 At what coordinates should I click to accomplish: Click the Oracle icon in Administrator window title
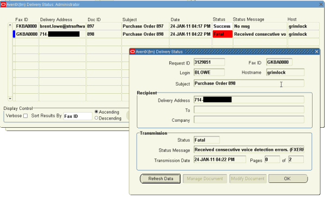(x=3, y=4)
